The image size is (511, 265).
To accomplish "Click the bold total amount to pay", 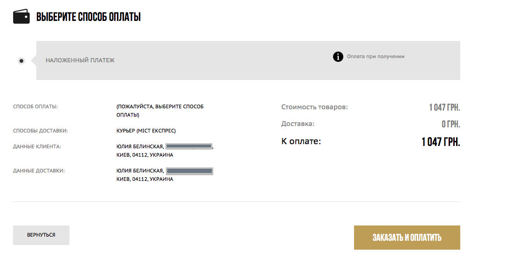I will tap(441, 142).
